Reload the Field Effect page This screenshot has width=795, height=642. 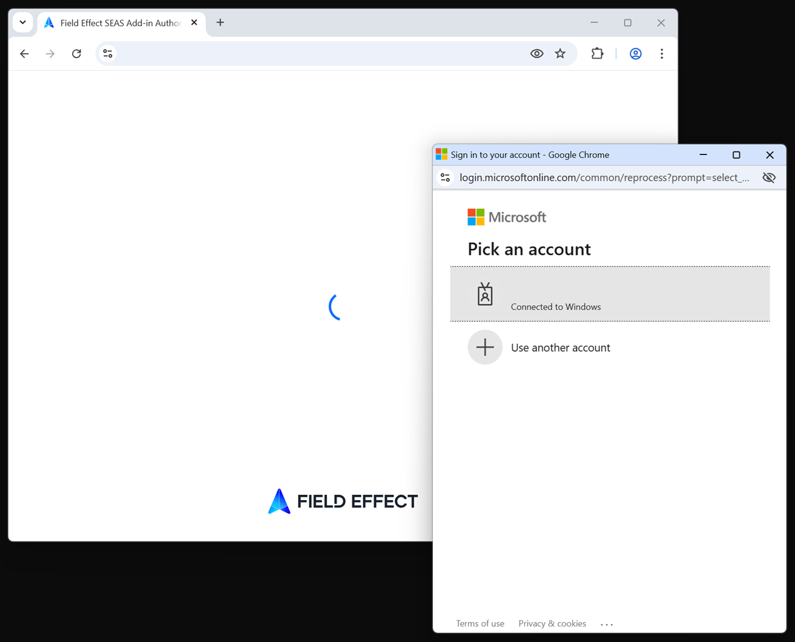76,54
